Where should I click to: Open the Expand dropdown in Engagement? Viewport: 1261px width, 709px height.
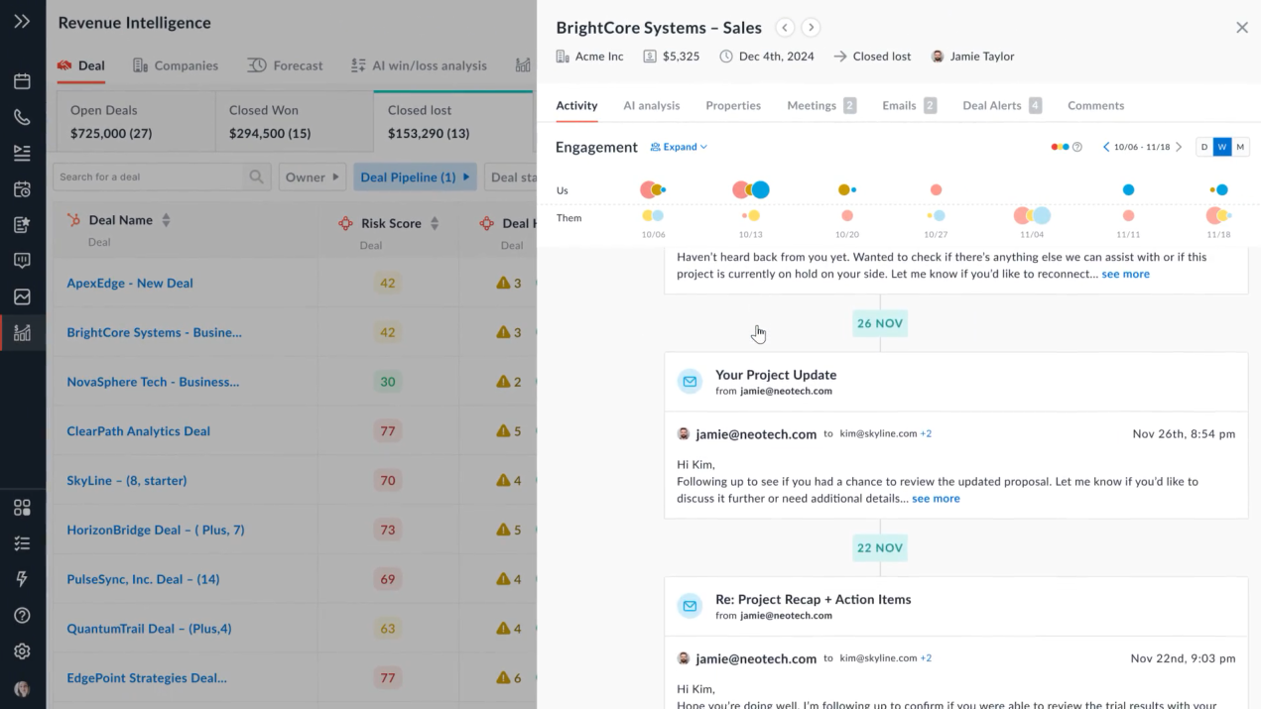click(x=679, y=147)
